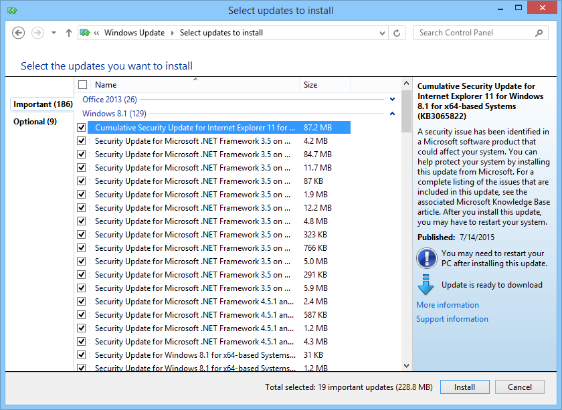This screenshot has height=410, width=562.
Task: Click the Install button
Action: coord(464,387)
